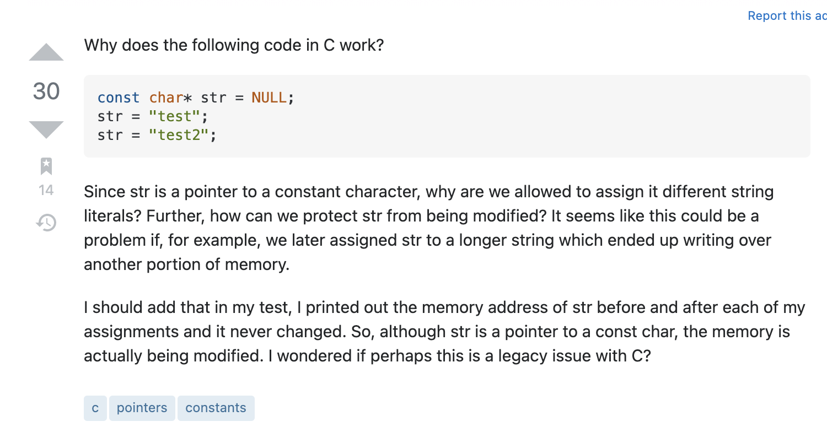
Task: Click the bookmark count showing 14
Action: click(46, 191)
